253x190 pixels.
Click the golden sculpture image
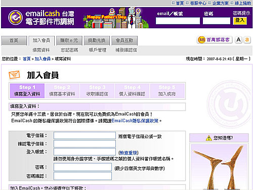pos(219,167)
